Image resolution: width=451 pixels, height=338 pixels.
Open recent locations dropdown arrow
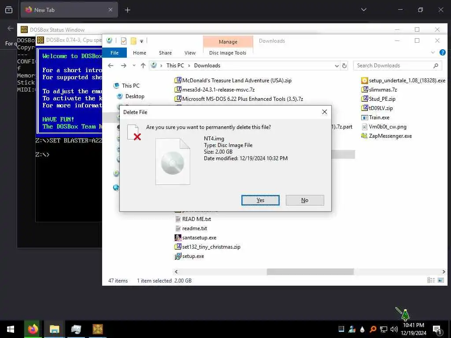(x=134, y=66)
